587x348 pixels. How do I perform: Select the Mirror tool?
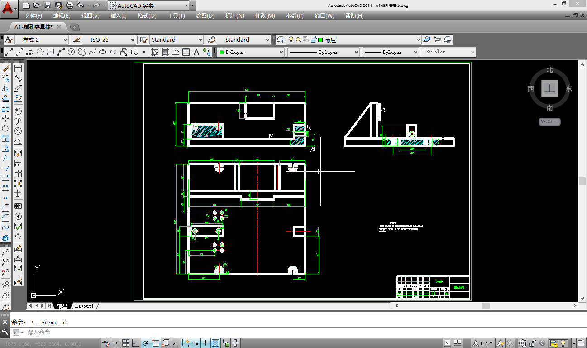point(5,88)
